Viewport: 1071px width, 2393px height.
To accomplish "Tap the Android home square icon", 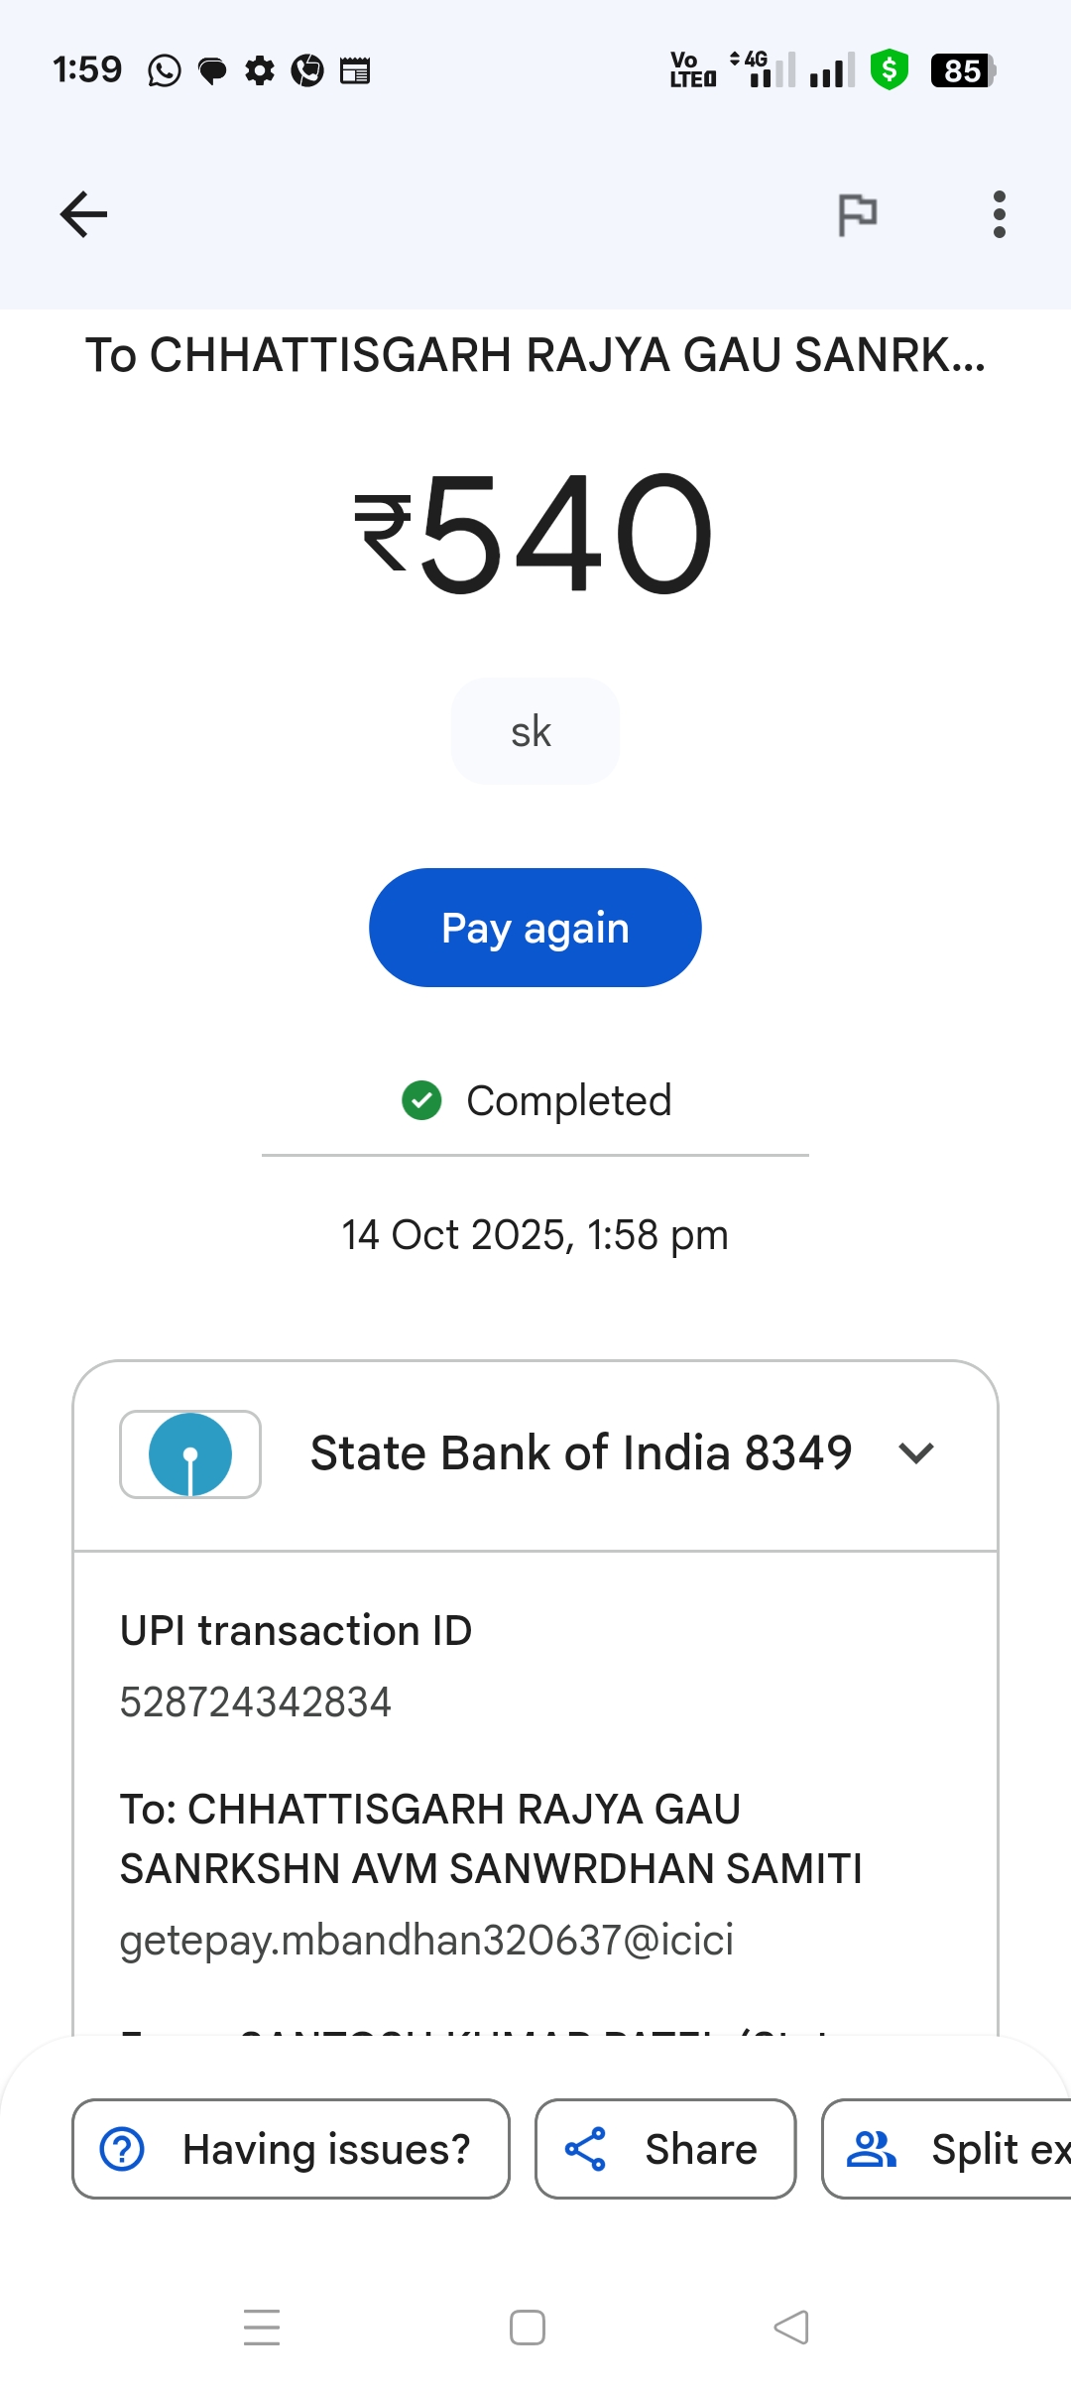I will 528,2328.
